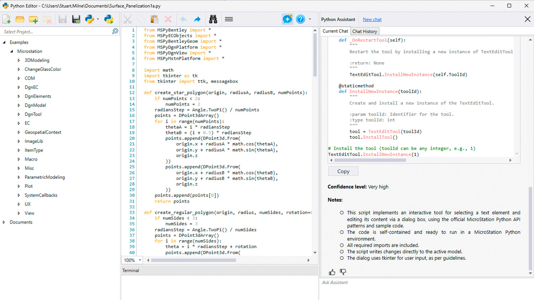Click the open folder icon
Image resolution: width=534 pixels, height=300 pixels.
pyautogui.click(x=20, y=19)
